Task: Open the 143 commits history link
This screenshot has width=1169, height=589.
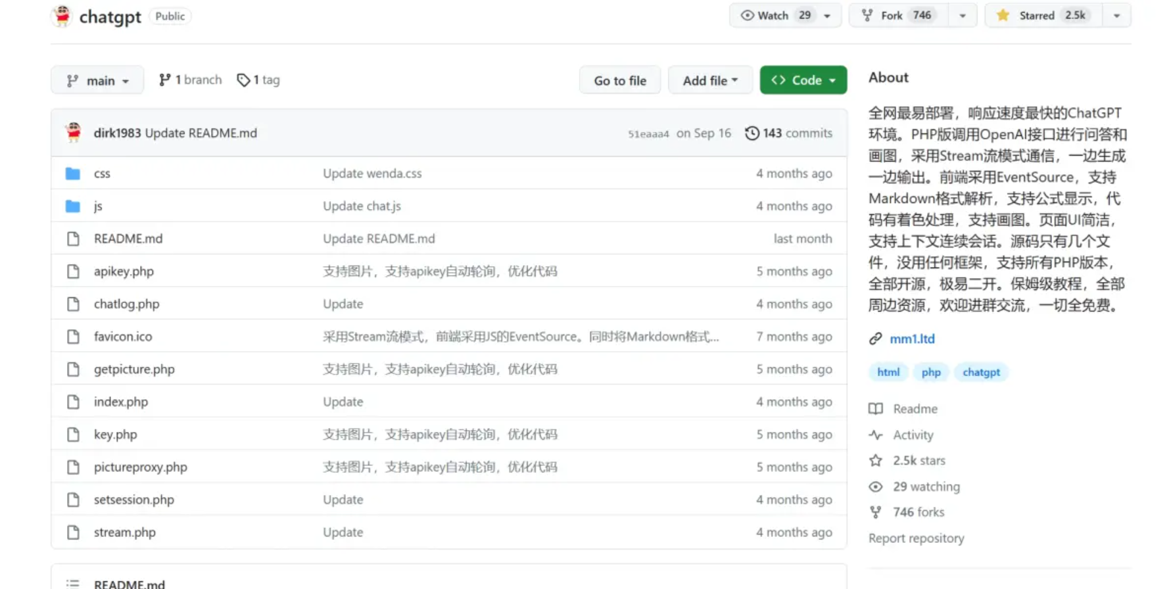Action: pos(788,133)
